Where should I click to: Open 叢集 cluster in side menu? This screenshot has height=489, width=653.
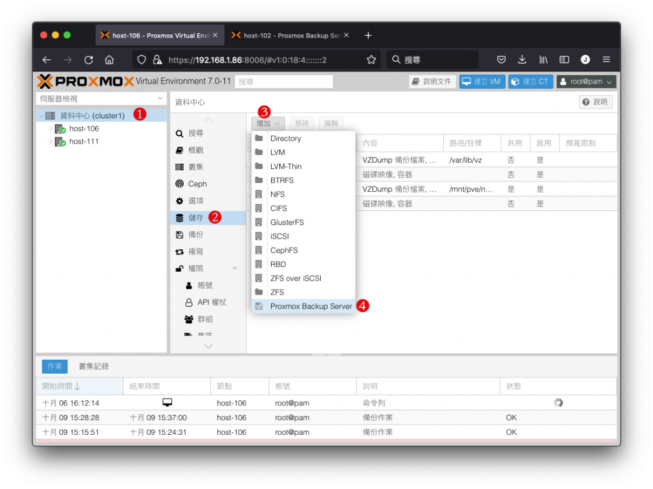tap(209, 167)
